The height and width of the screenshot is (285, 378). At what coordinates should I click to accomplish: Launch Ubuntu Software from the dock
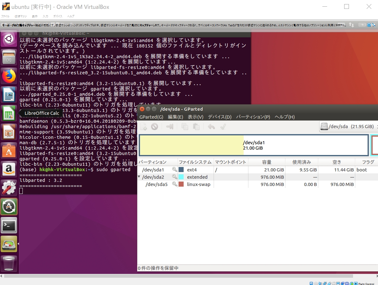(9, 151)
